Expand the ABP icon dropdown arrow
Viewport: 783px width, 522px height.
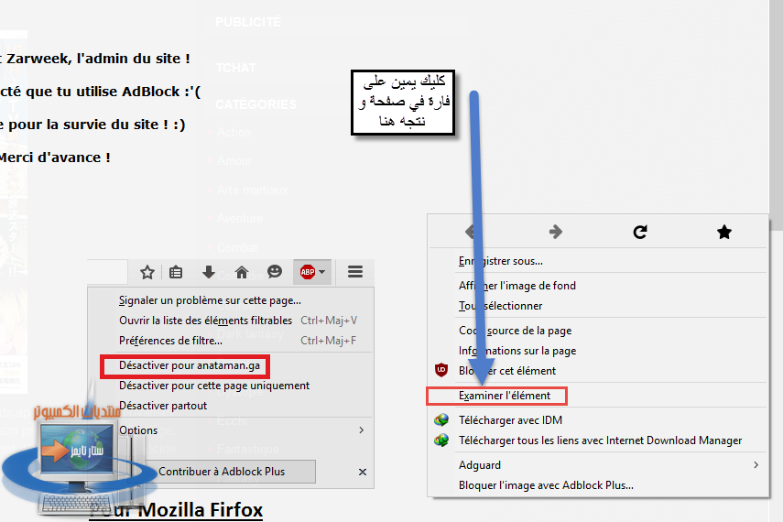coord(322,272)
